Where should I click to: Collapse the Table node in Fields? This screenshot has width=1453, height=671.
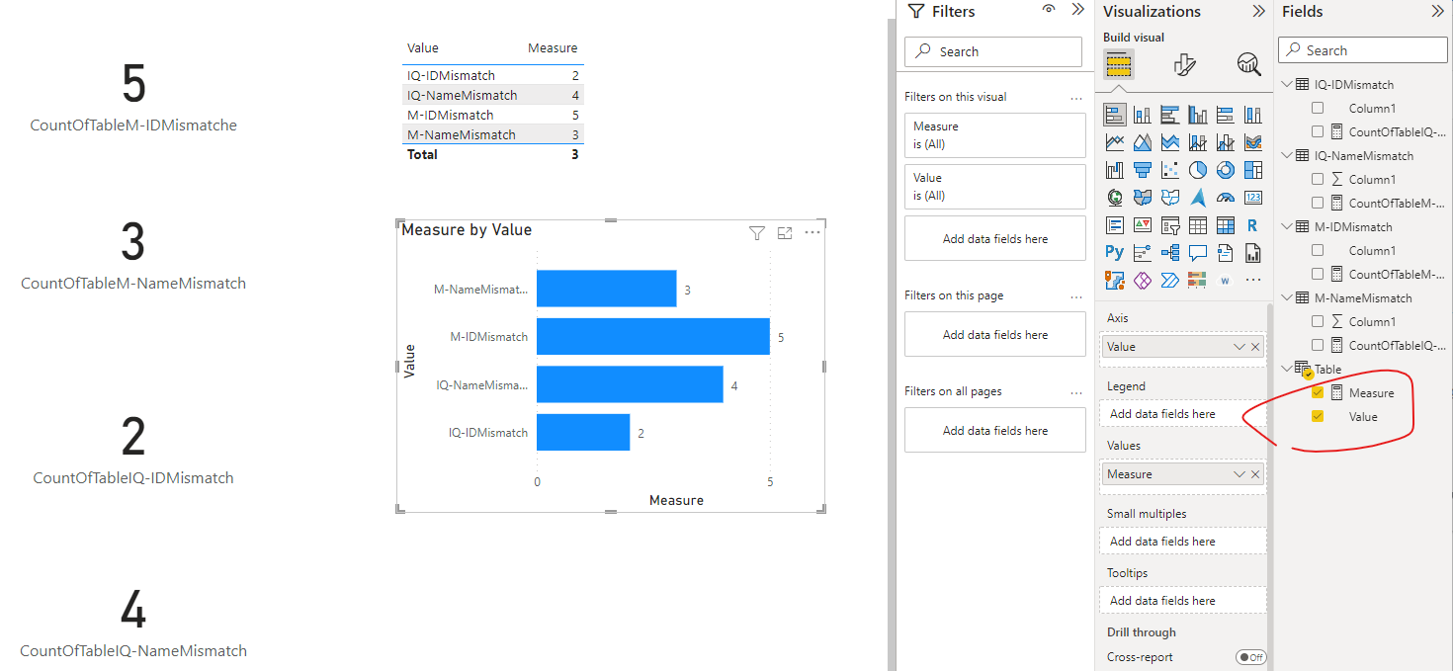[x=1287, y=369]
